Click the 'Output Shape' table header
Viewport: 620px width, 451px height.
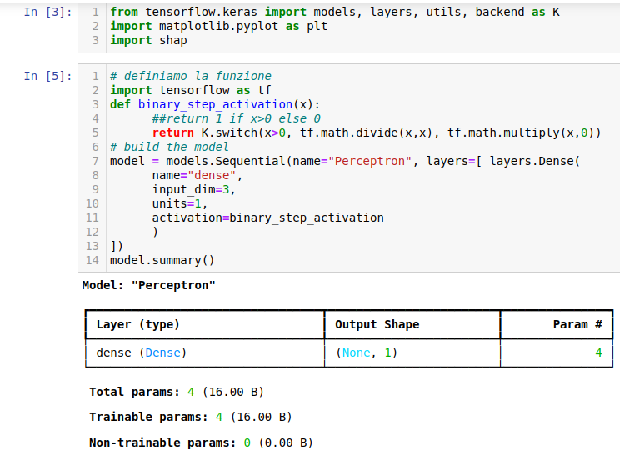377,325
